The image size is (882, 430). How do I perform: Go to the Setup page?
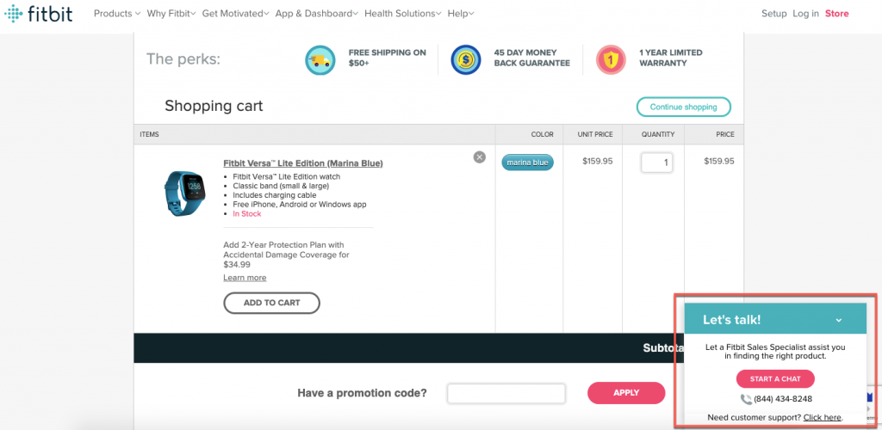[774, 14]
